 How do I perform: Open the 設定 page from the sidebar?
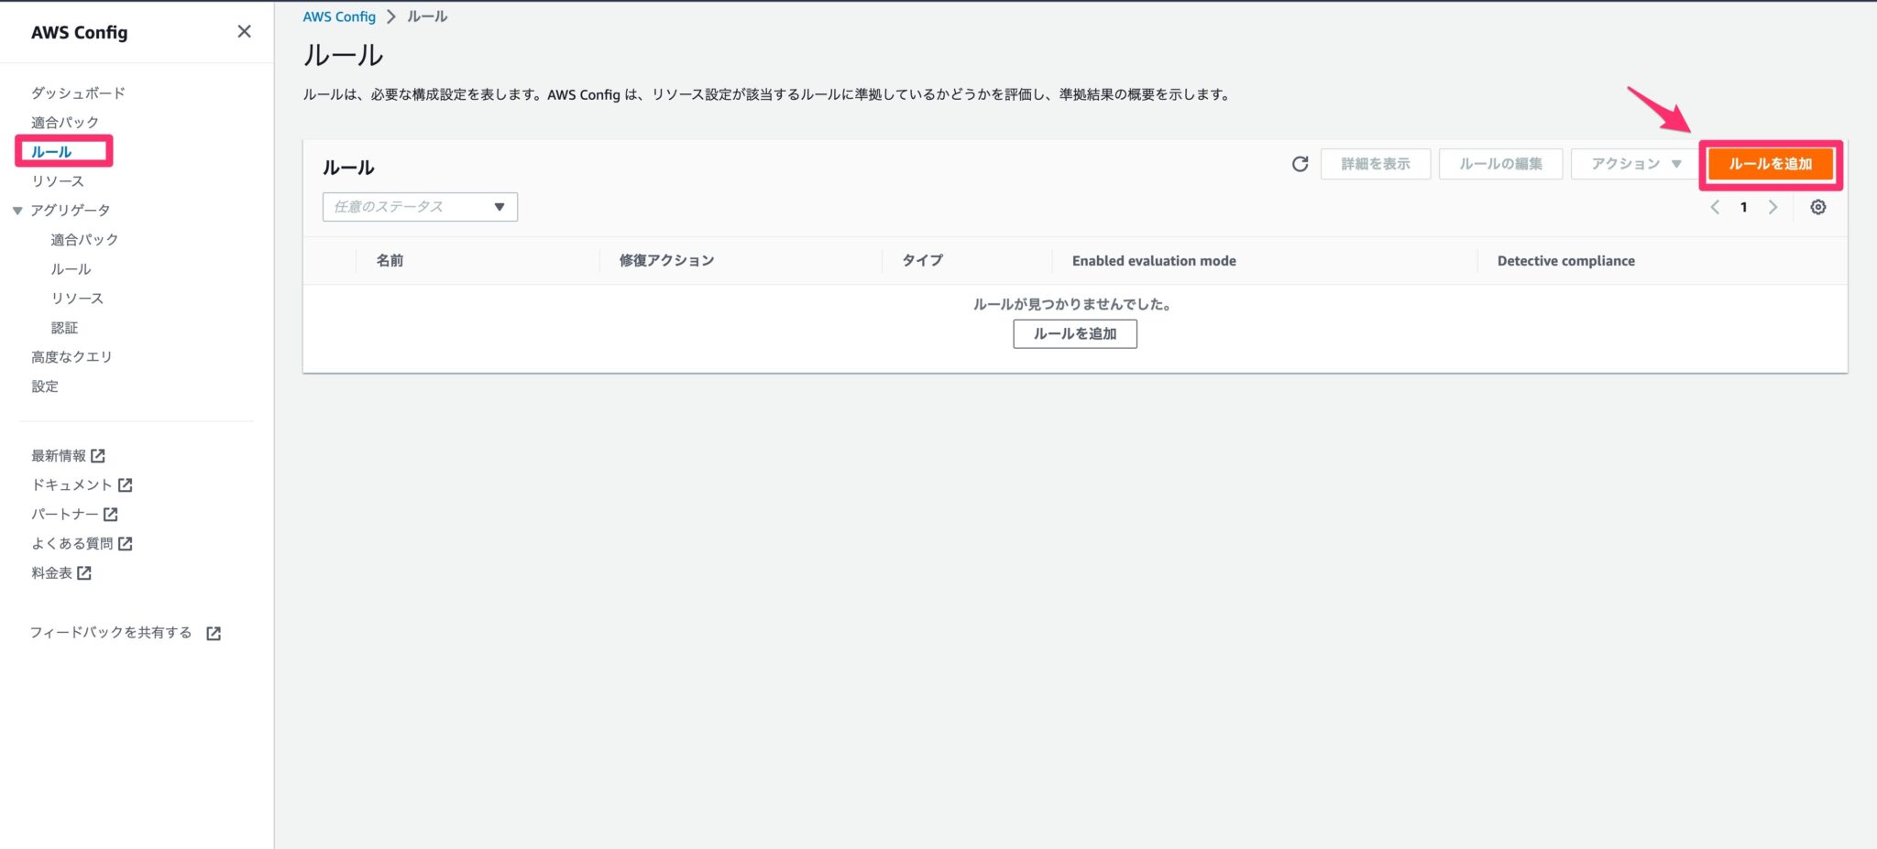coord(44,386)
